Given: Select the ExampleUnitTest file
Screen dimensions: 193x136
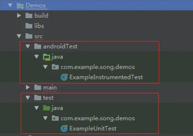Looking at the screenshot, I should 93,128.
